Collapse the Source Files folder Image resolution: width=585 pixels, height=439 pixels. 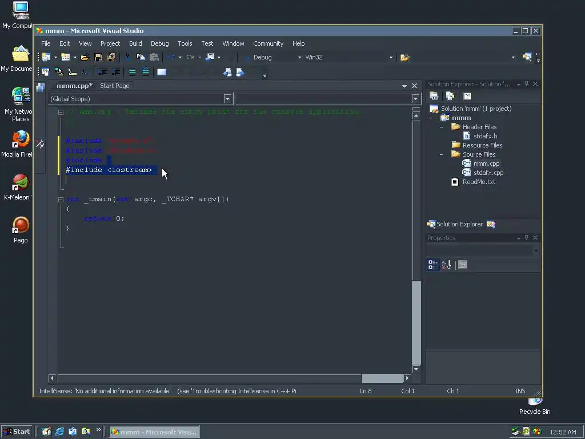(442, 154)
